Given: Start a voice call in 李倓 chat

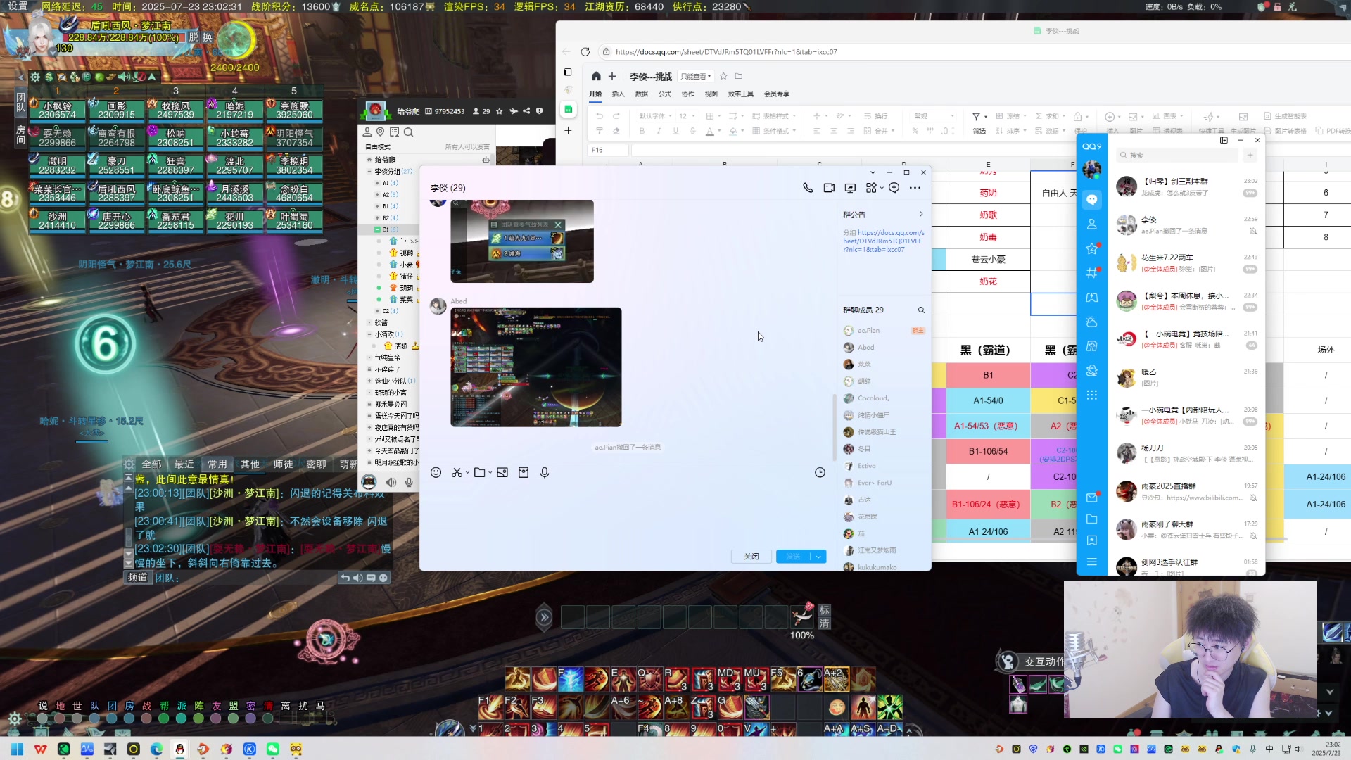Looking at the screenshot, I should [x=808, y=188].
